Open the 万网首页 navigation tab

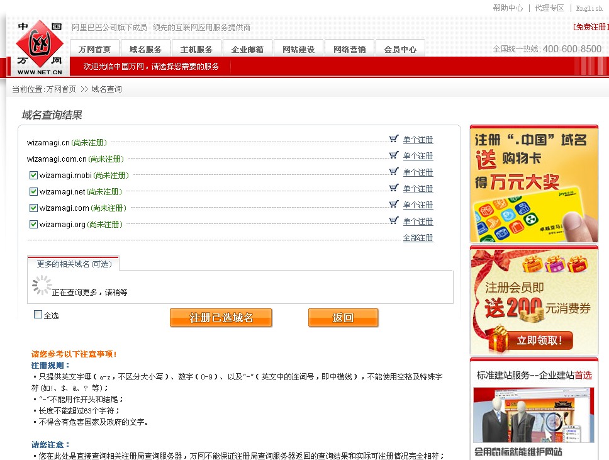click(x=95, y=48)
